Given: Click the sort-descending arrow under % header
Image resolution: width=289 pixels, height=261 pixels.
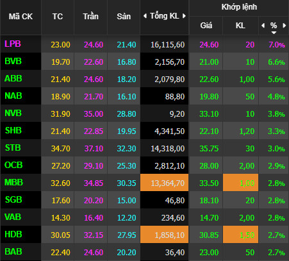Looking at the screenshot, I should point(274,33).
